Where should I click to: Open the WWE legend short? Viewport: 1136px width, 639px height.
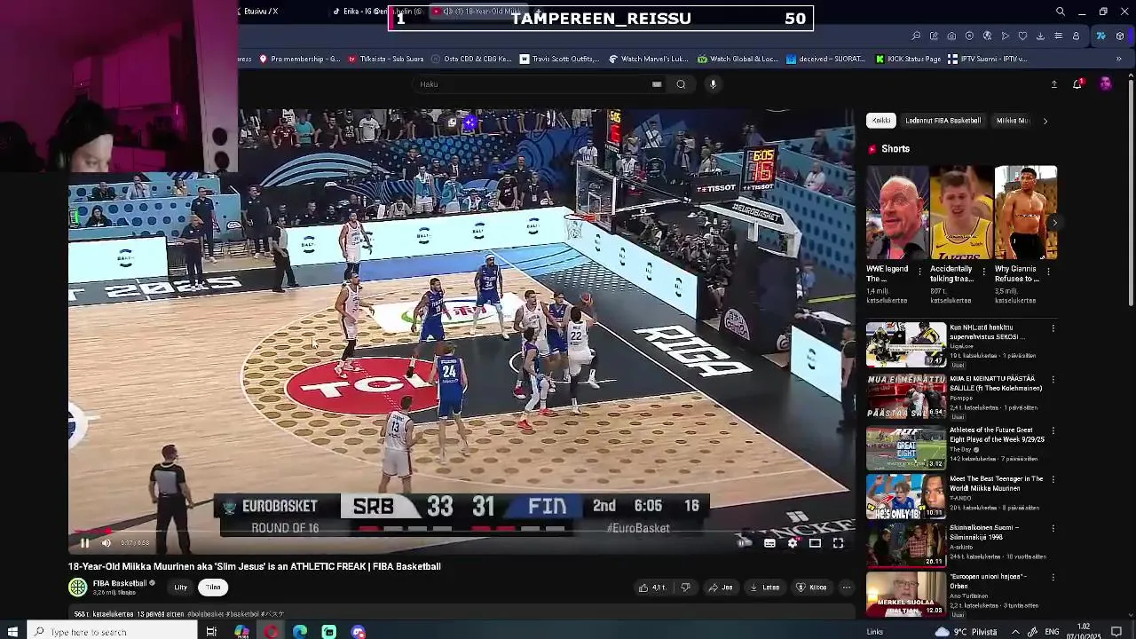coord(897,212)
